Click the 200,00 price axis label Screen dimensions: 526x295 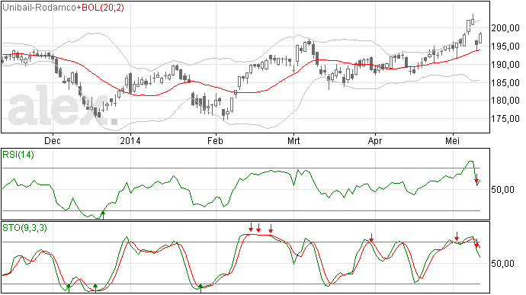[x=505, y=28]
